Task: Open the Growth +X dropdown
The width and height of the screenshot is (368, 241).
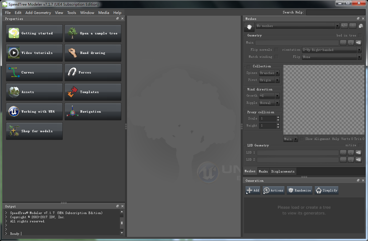Action: (x=269, y=96)
